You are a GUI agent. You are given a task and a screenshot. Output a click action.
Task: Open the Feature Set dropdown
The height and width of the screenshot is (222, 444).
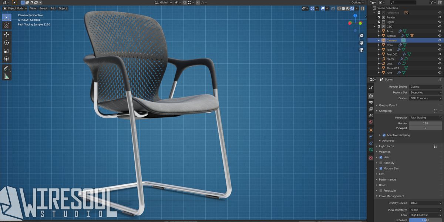tap(425, 92)
